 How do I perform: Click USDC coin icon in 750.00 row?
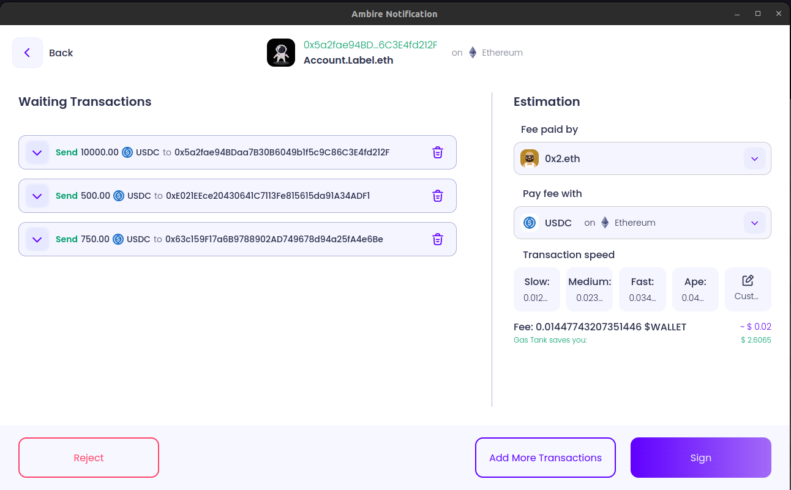pyautogui.click(x=118, y=239)
